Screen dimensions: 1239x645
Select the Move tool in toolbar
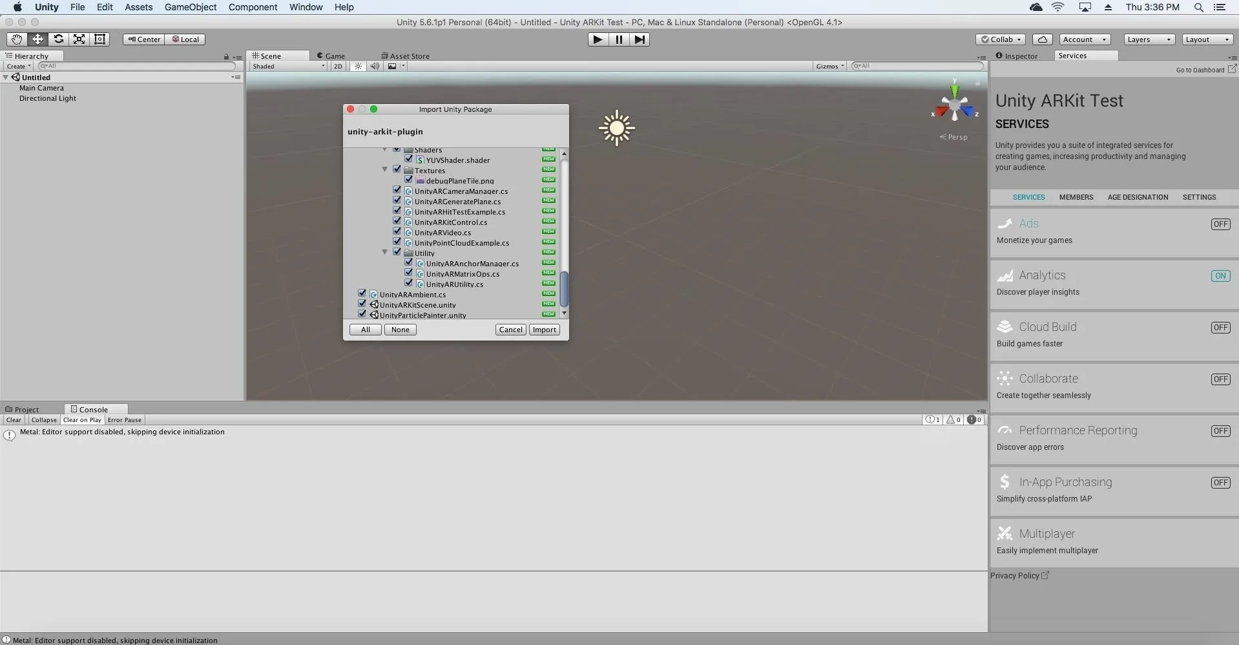click(x=37, y=39)
